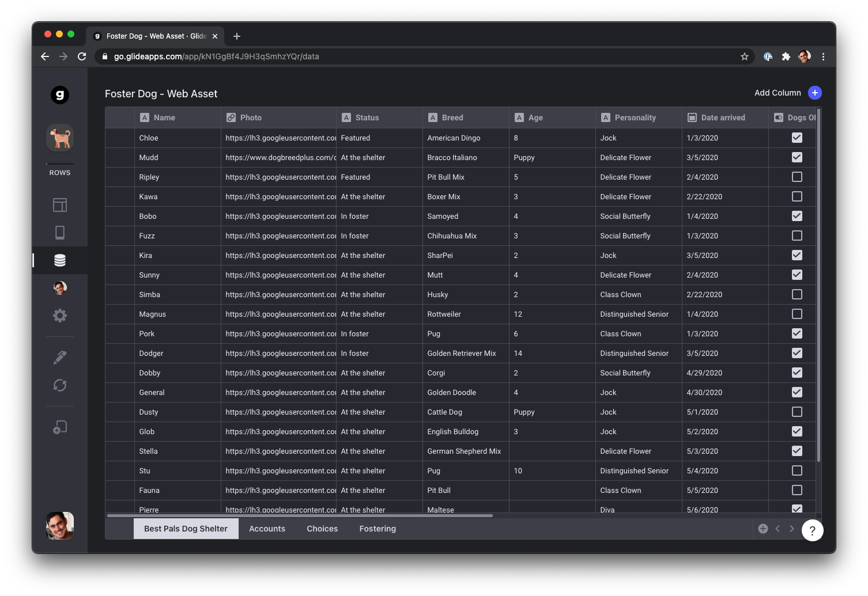
Task: Check the Dogs OK checkbox for Fuzz
Action: pyautogui.click(x=797, y=236)
